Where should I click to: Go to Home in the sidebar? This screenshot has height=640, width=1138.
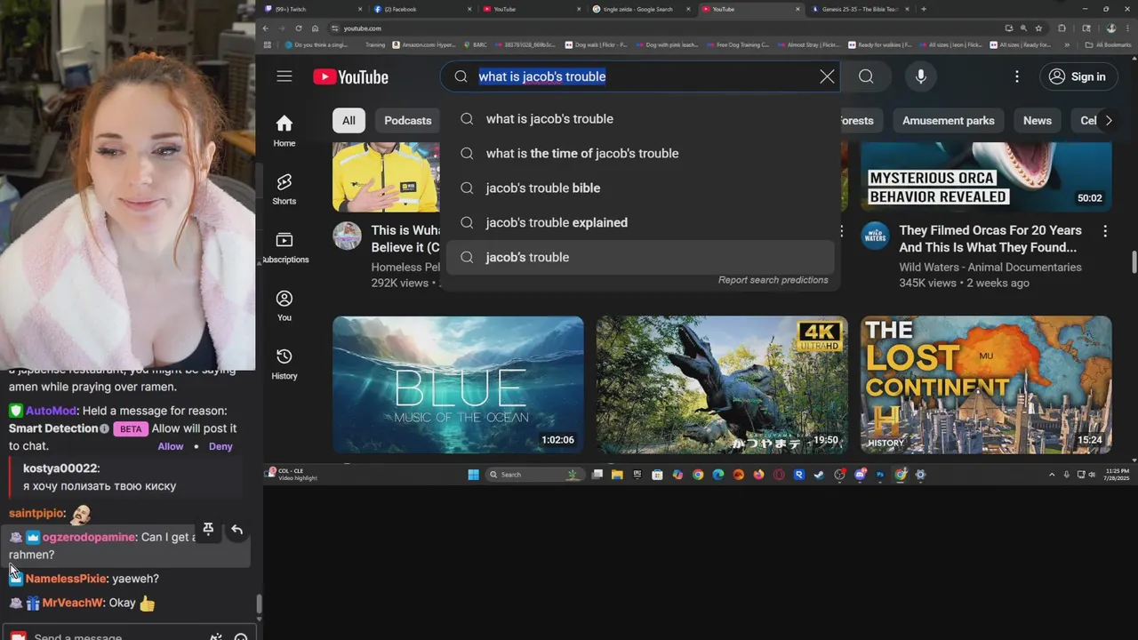[284, 131]
